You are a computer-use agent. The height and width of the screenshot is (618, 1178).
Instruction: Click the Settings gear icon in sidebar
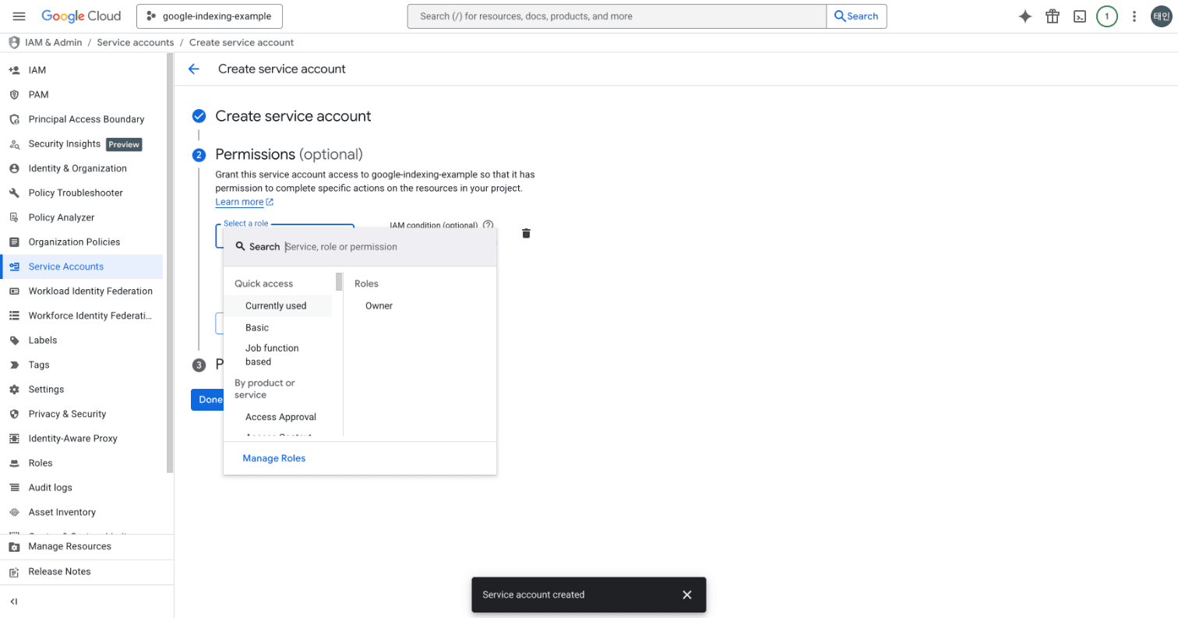pyautogui.click(x=14, y=390)
